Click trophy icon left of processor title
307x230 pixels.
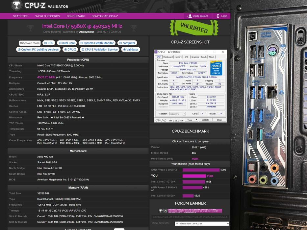tap(30, 28)
